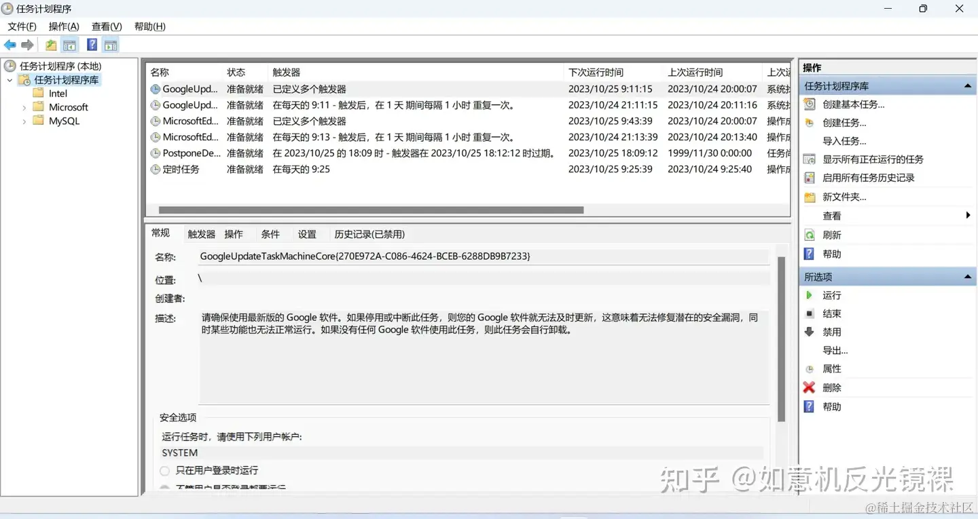Click the 禁用 down-arrow icon

pos(809,332)
